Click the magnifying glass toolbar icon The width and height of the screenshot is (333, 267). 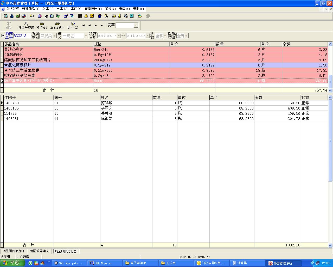(x=126, y=16)
